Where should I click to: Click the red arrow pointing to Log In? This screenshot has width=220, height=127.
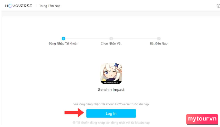tap(74, 113)
